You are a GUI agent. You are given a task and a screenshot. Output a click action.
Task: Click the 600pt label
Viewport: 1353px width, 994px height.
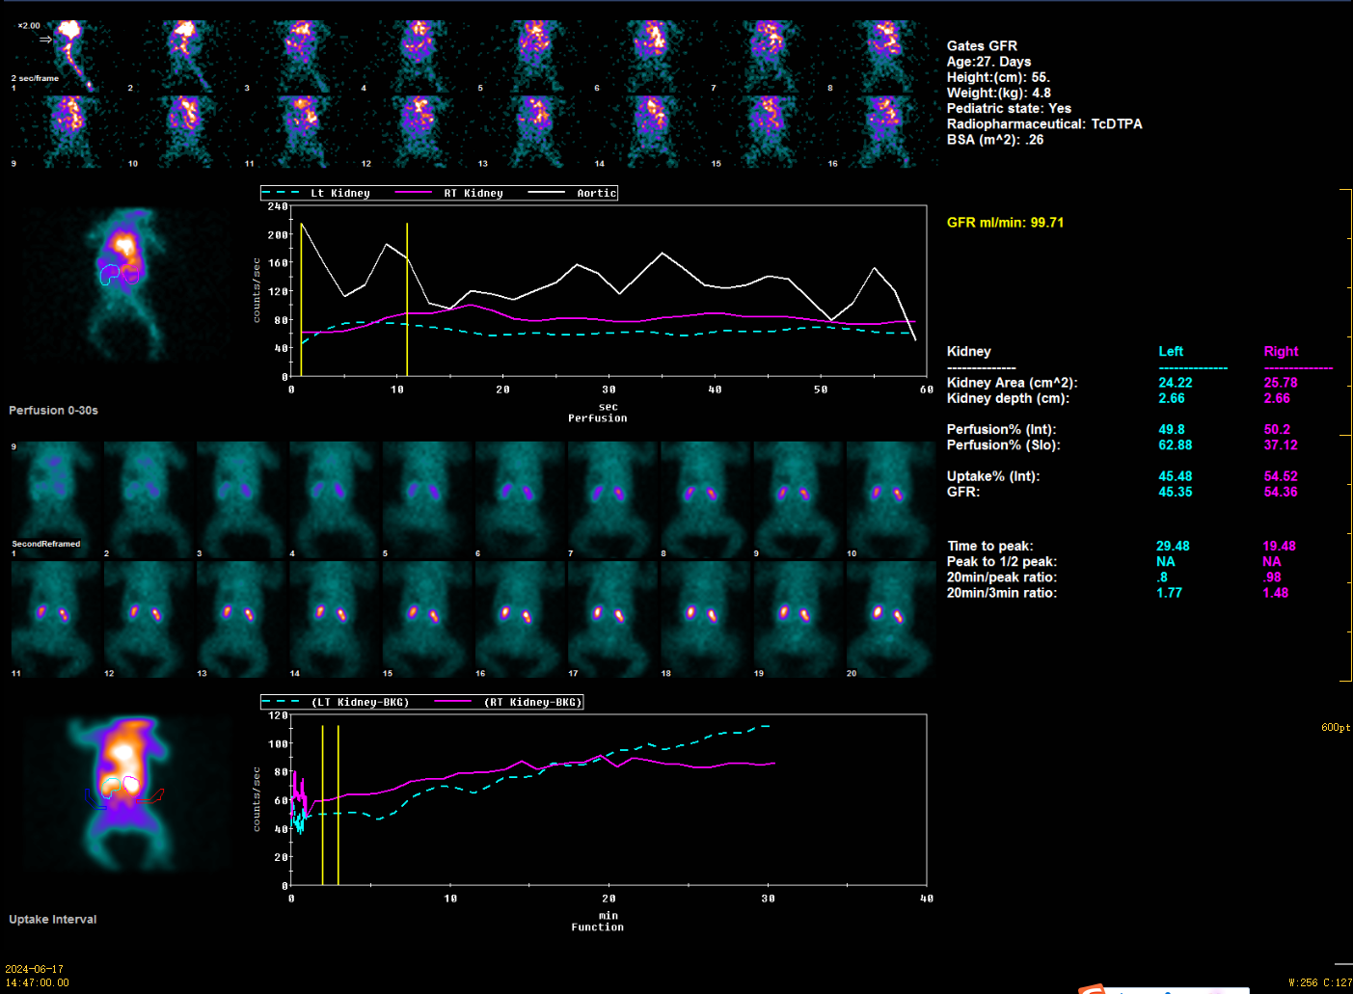pos(1336,727)
